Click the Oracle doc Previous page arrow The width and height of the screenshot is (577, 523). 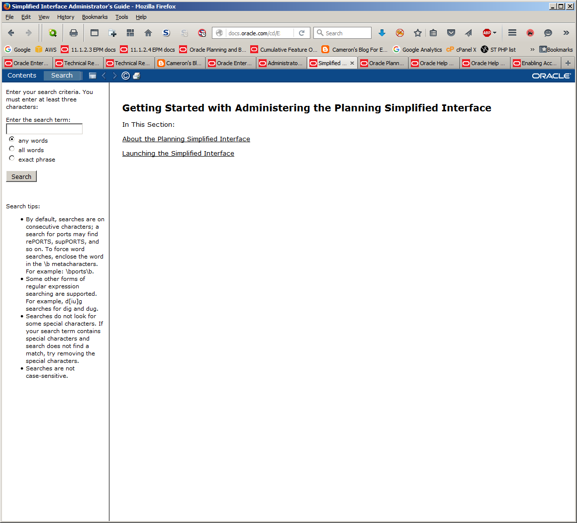pyautogui.click(x=104, y=76)
